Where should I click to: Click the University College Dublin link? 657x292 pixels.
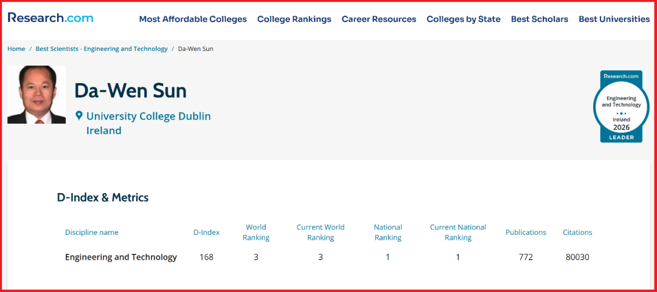(148, 116)
